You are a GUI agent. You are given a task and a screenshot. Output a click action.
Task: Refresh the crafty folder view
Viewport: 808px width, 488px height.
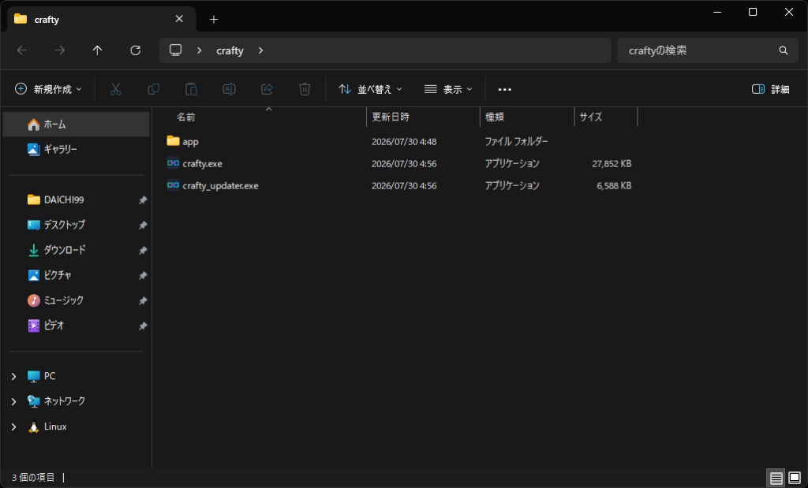tap(136, 50)
